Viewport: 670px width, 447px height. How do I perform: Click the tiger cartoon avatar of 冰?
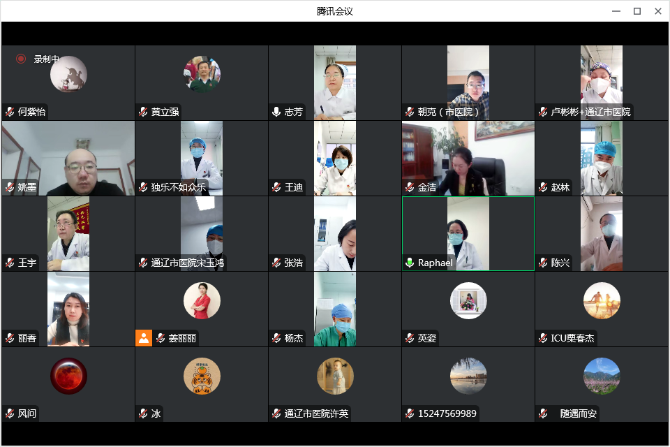202,376
